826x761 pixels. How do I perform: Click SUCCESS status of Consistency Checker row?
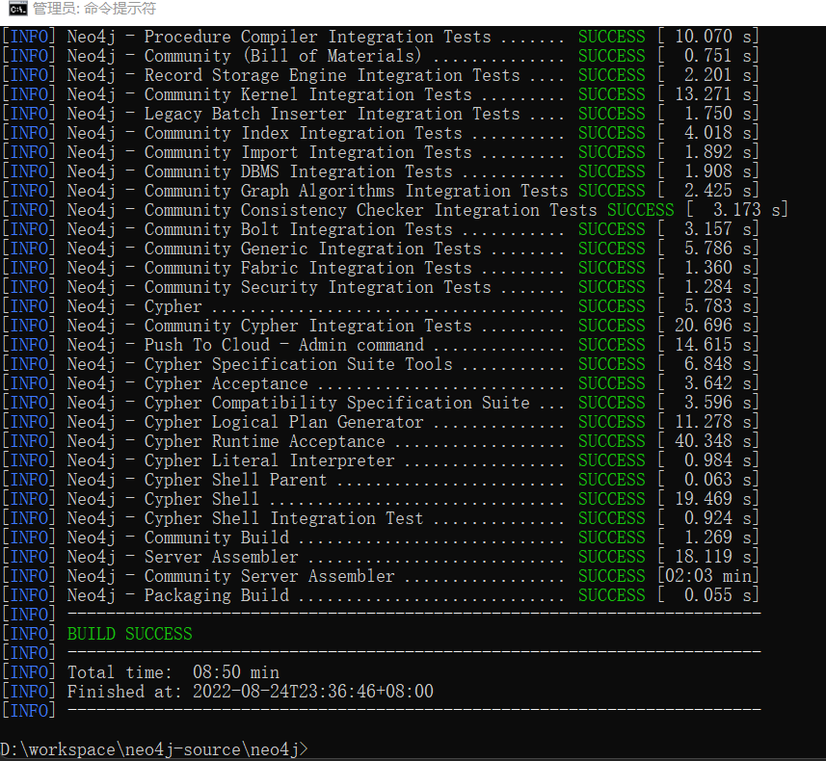pos(641,210)
